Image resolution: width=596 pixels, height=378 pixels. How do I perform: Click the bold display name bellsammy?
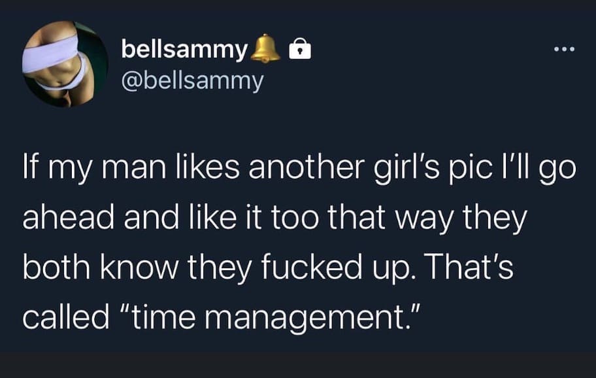[185, 50]
